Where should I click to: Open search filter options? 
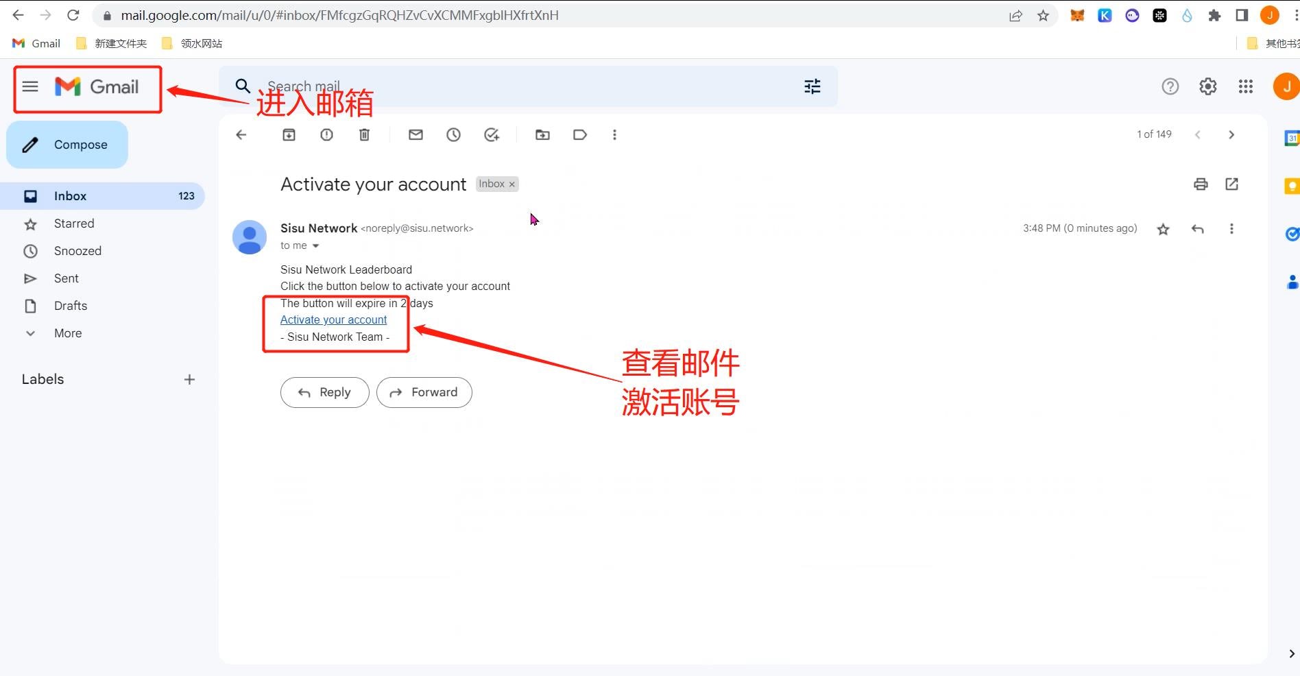pos(812,86)
